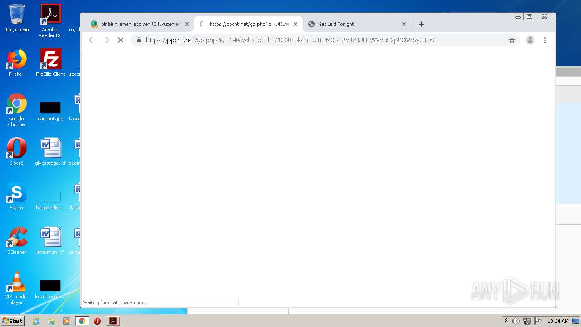Restore down the Chrome window
The width and height of the screenshot is (581, 327).
tap(529, 16)
